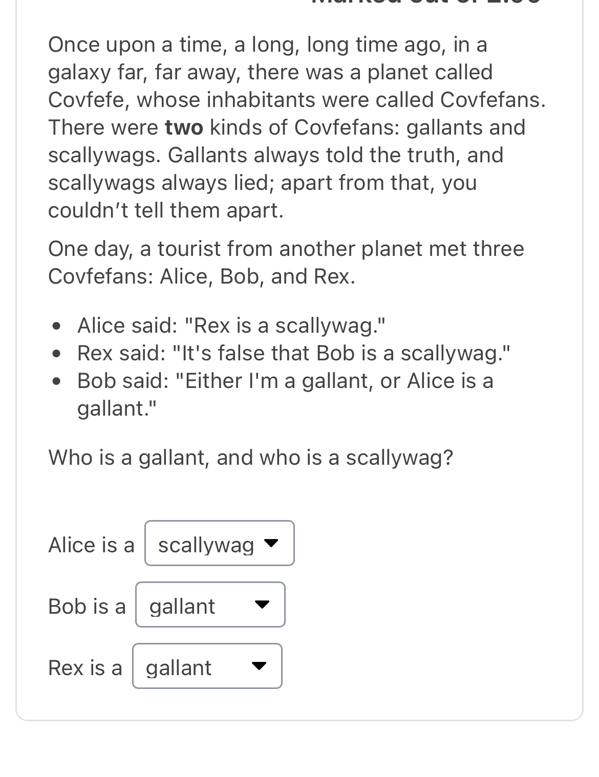Image resolution: width=599 pixels, height=777 pixels.
Task: Click the arrow icon in Bob's dropdown
Action: pos(262,605)
